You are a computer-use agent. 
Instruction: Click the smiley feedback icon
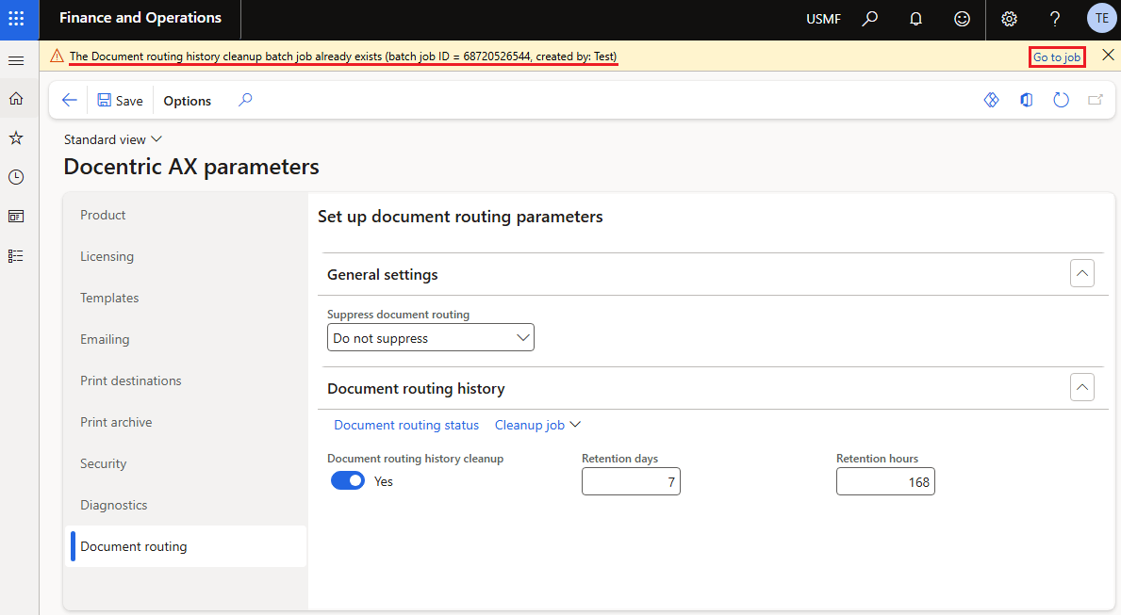point(962,19)
